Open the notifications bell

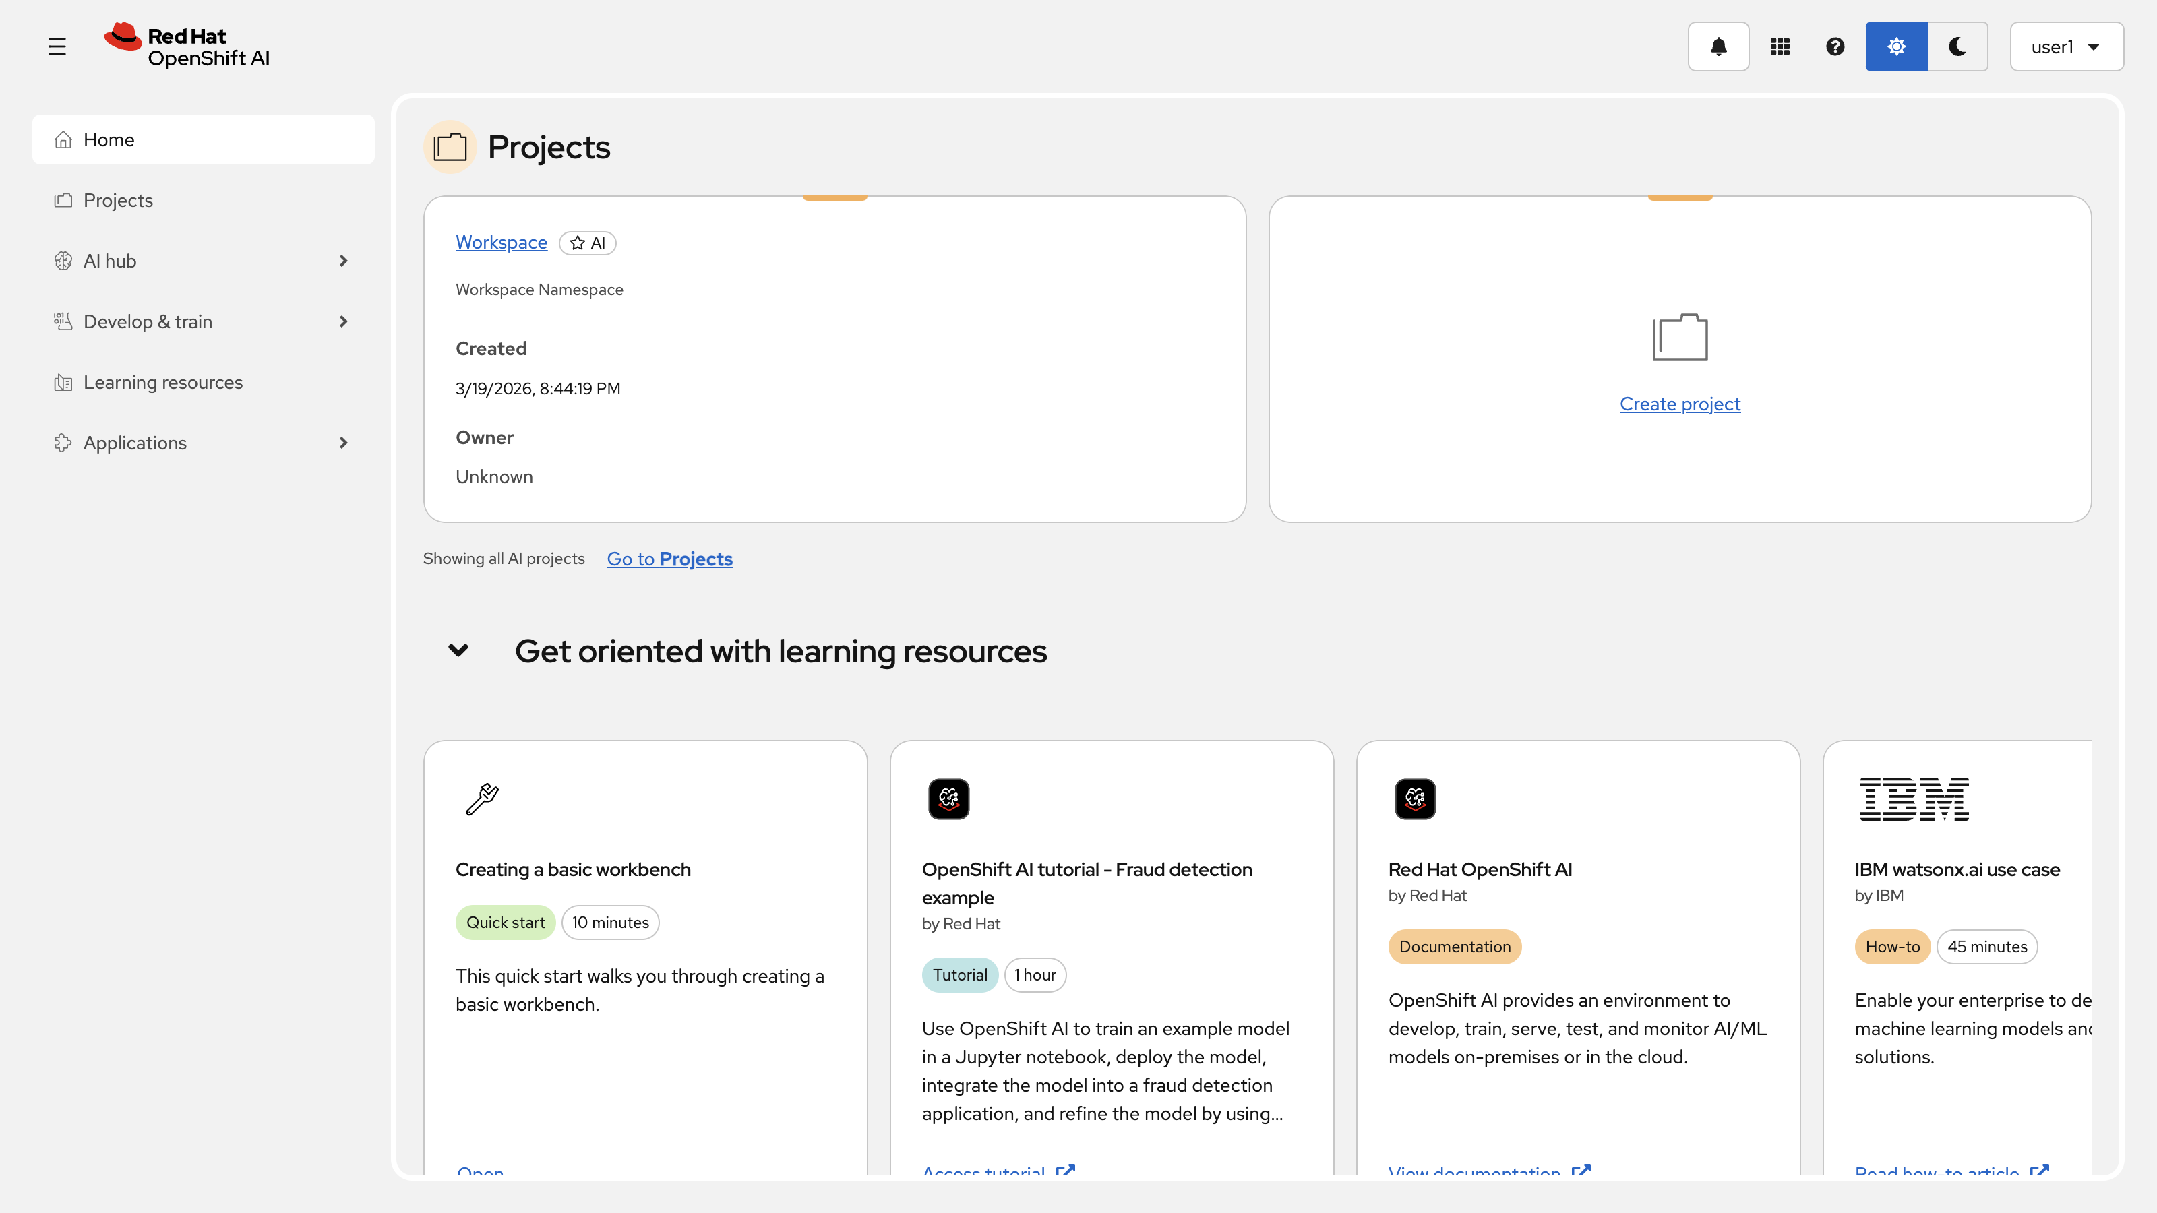coord(1718,46)
